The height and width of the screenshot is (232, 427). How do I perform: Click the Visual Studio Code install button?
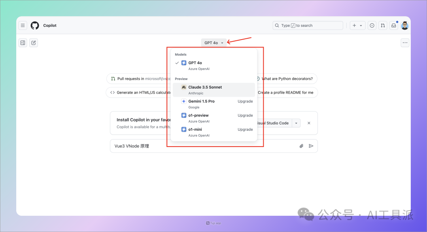(x=274, y=123)
